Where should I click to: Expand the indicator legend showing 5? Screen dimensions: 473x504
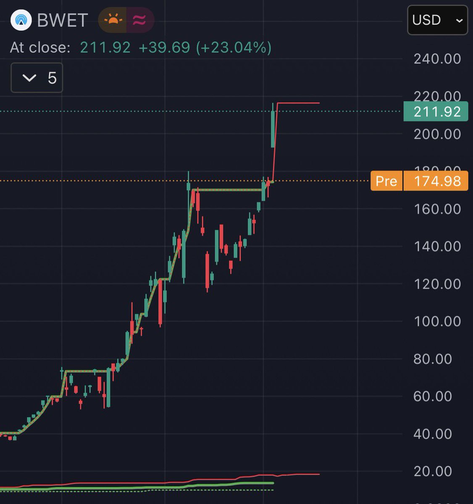point(37,78)
